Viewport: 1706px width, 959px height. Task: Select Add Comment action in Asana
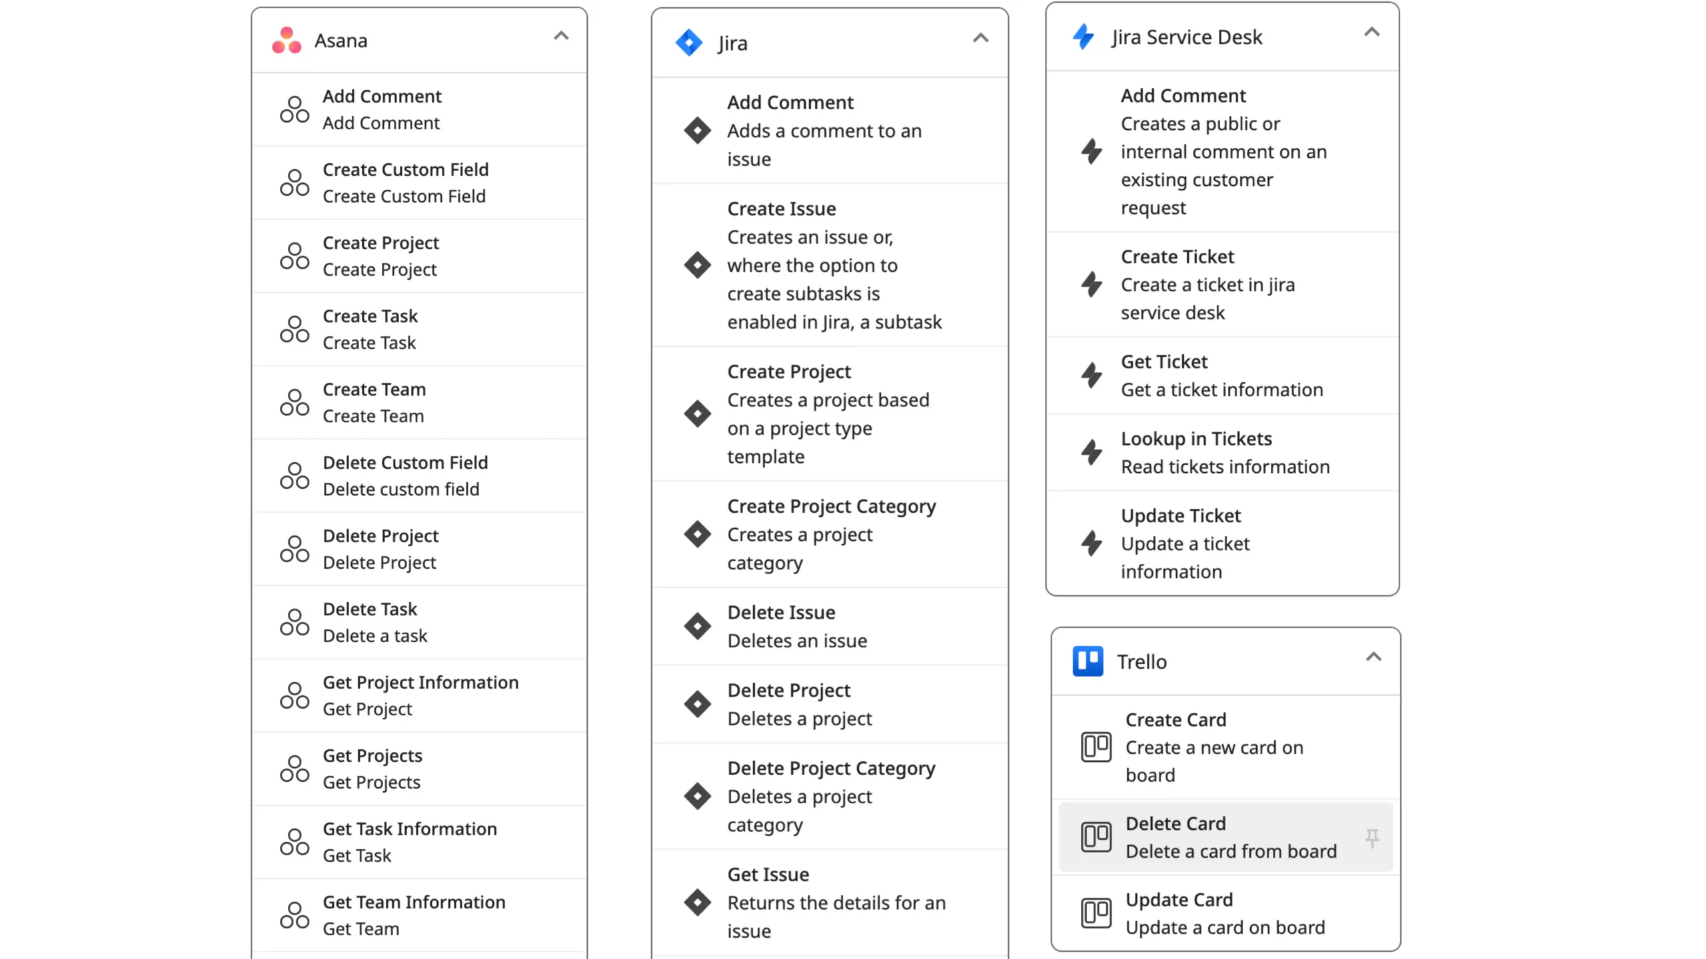(419, 109)
